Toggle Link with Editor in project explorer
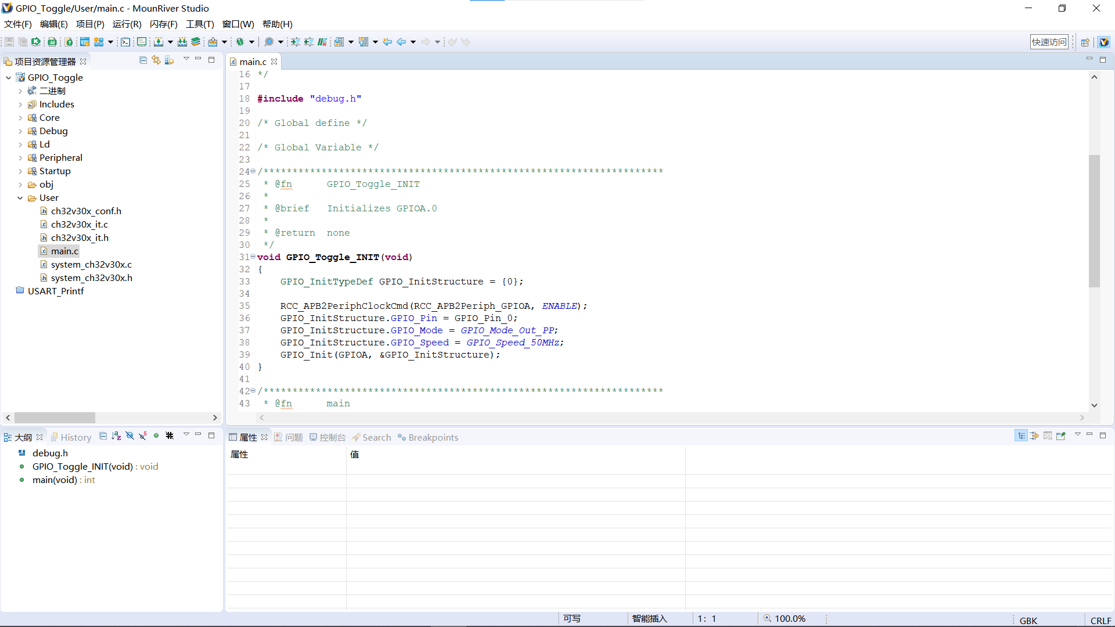Viewport: 1115px width, 627px height. pyautogui.click(x=156, y=60)
